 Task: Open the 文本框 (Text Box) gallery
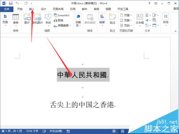point(140,20)
